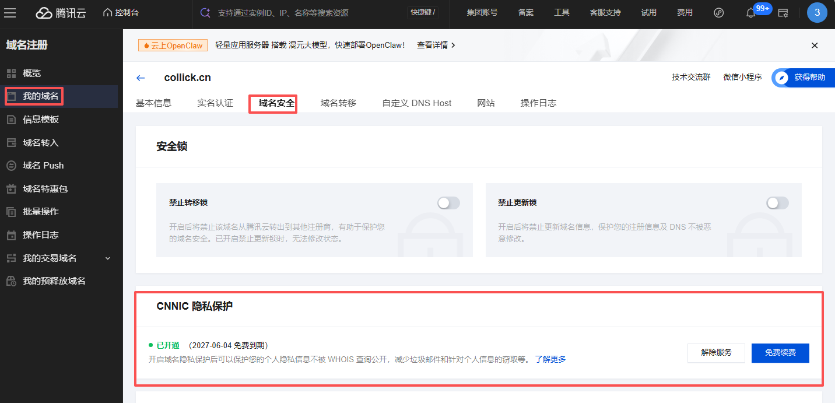Image resolution: width=835 pixels, height=403 pixels.
Task: Open the hamburger navigation menu
Action: (10, 13)
